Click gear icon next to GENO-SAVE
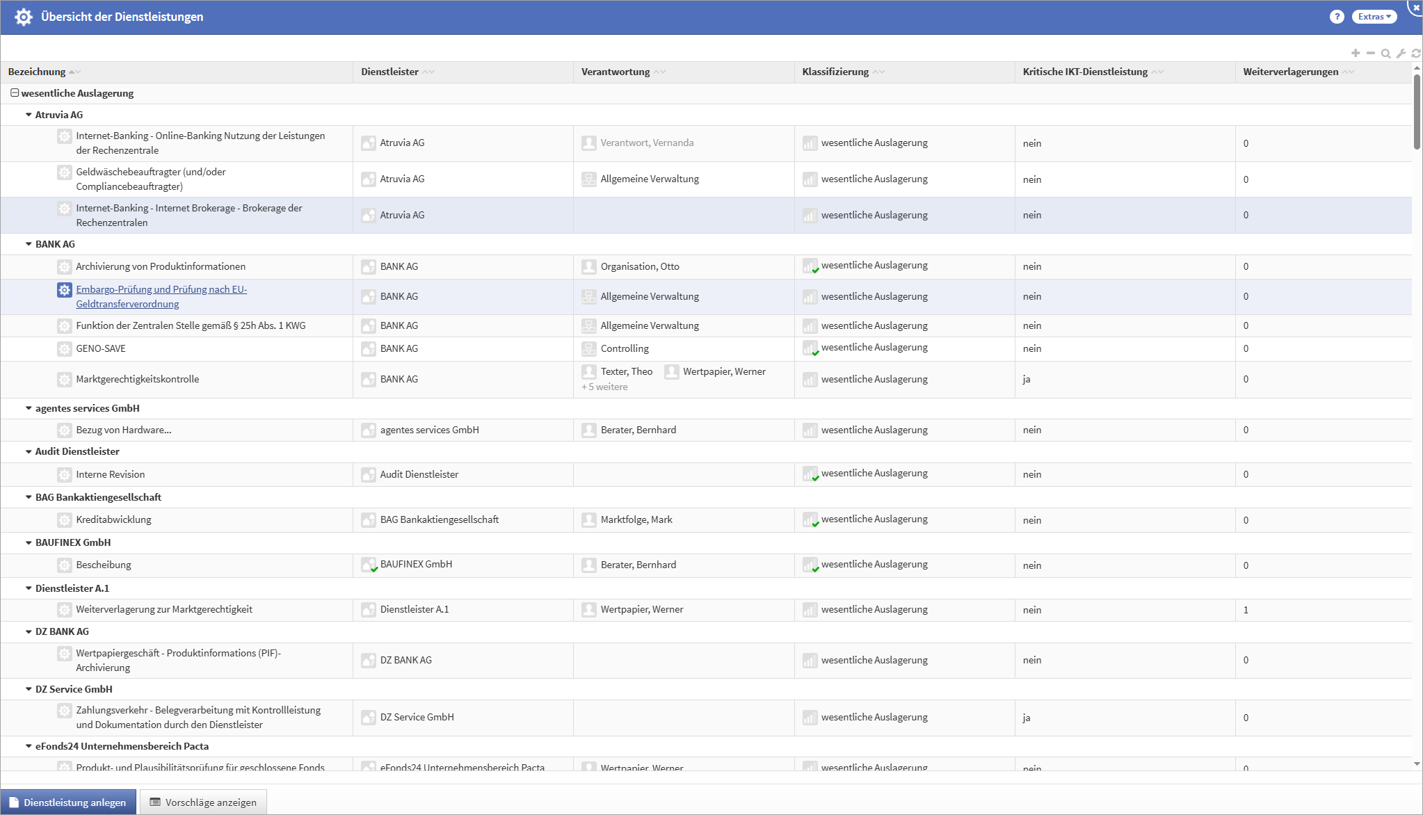Viewport: 1423px width, 815px height. 64,348
